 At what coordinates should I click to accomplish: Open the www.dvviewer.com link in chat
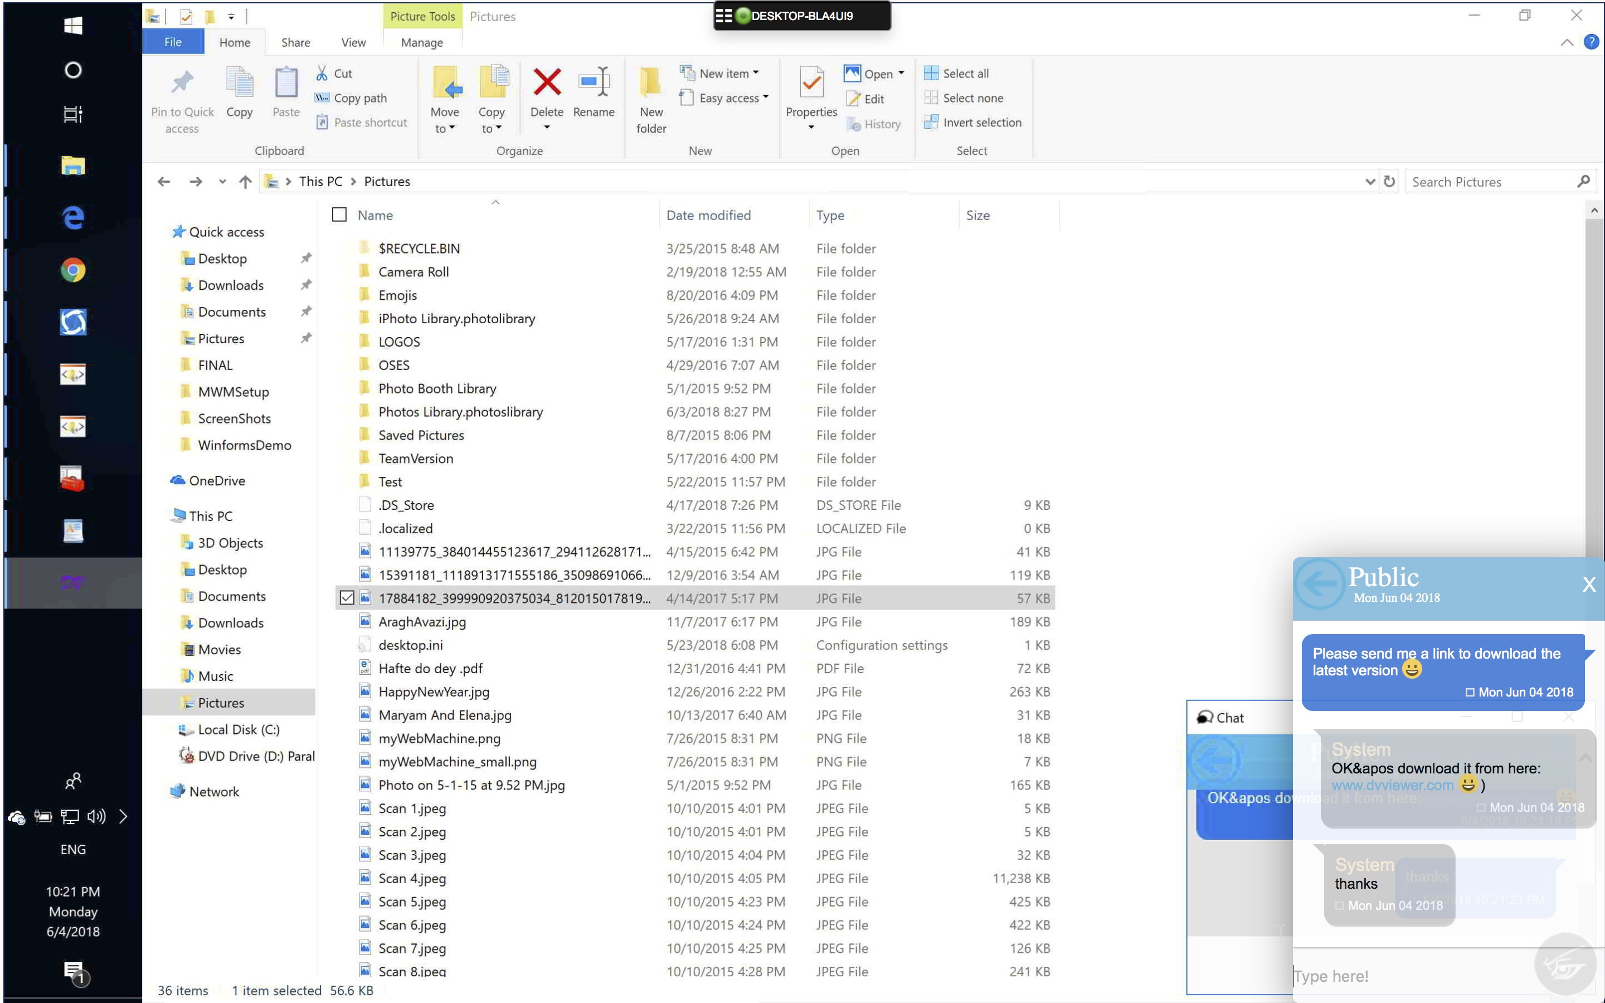click(1392, 785)
